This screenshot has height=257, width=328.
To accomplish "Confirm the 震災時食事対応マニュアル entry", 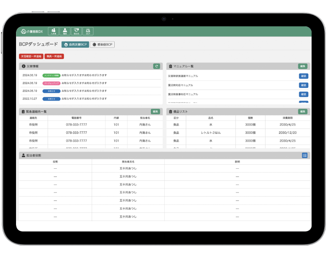I will [303, 94].
